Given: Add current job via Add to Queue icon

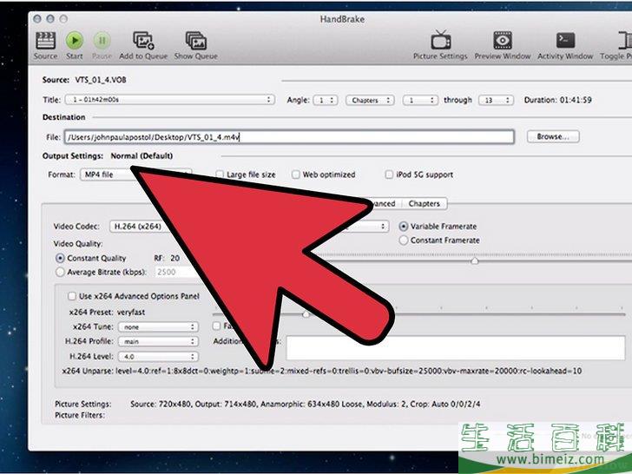Looking at the screenshot, I should [143, 40].
